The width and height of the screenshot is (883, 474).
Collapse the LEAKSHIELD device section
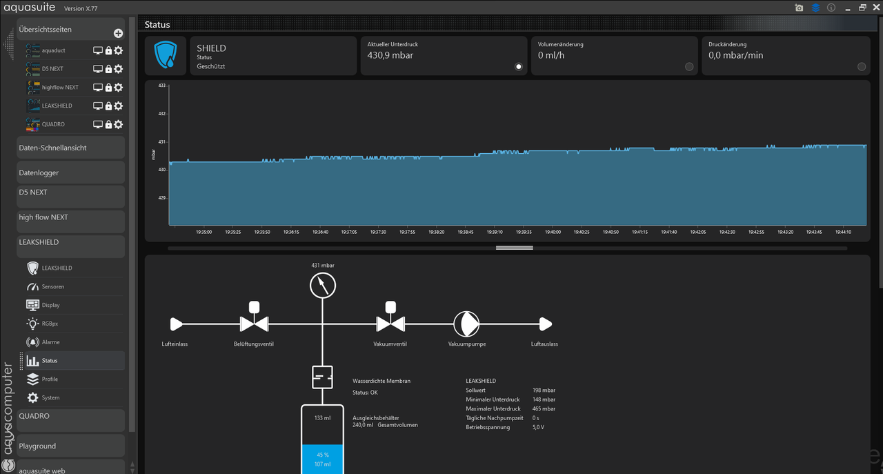(70, 246)
